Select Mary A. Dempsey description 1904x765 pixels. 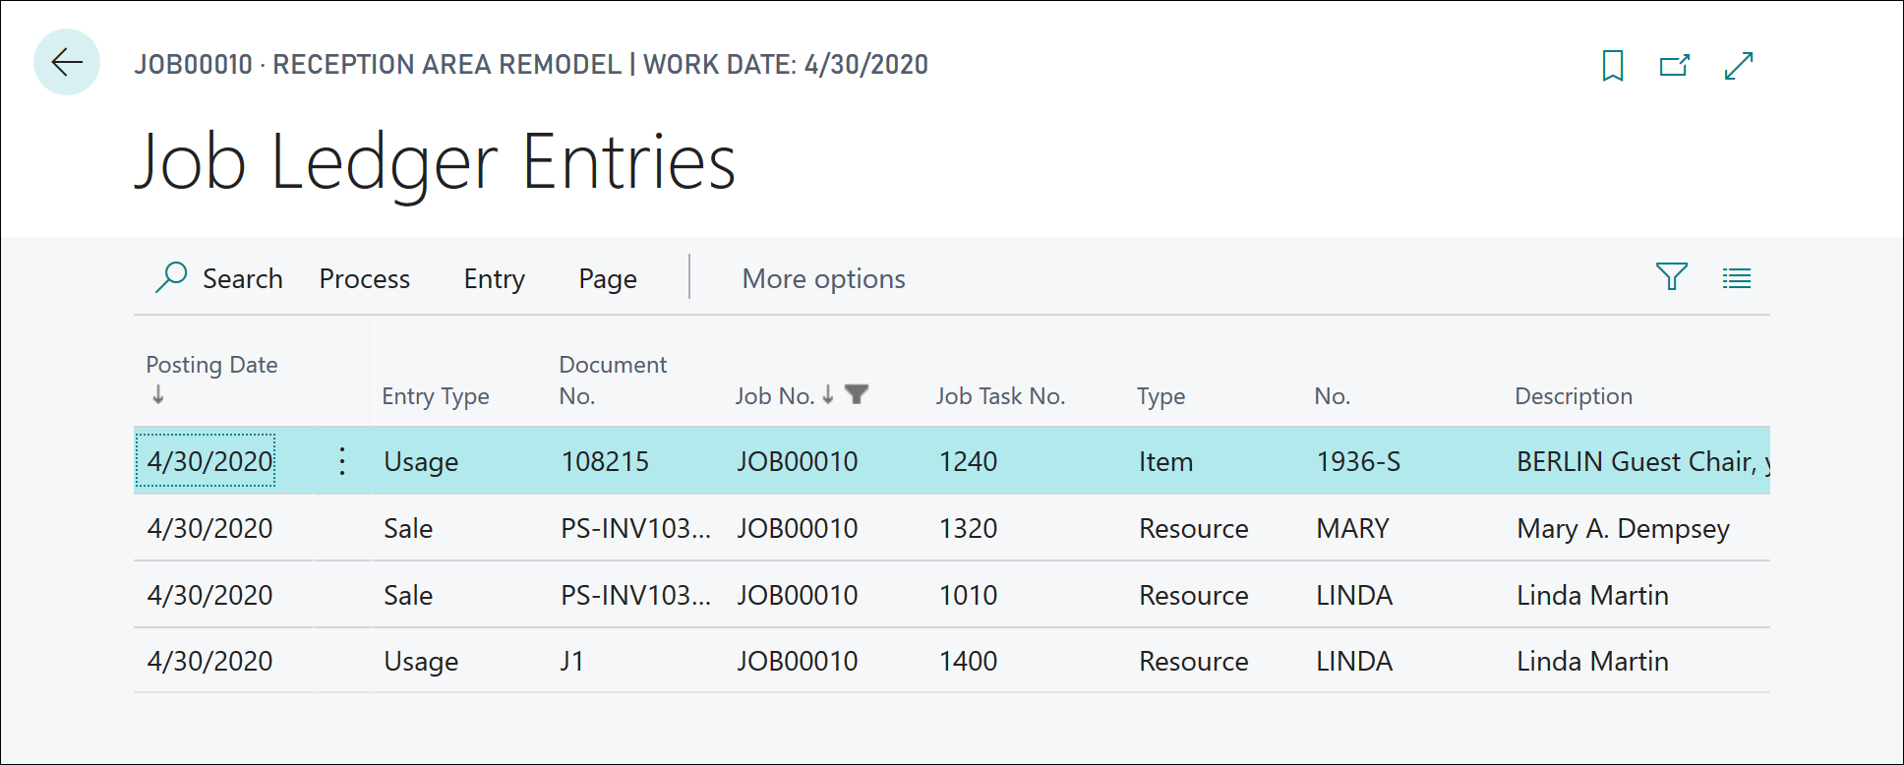pyautogui.click(x=1623, y=528)
